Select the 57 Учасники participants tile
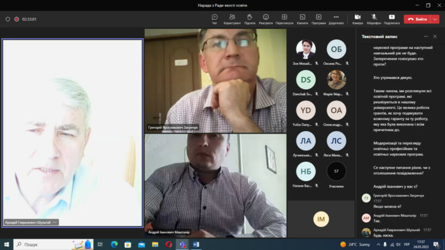Viewport: 445px width, 250px height. point(336,174)
